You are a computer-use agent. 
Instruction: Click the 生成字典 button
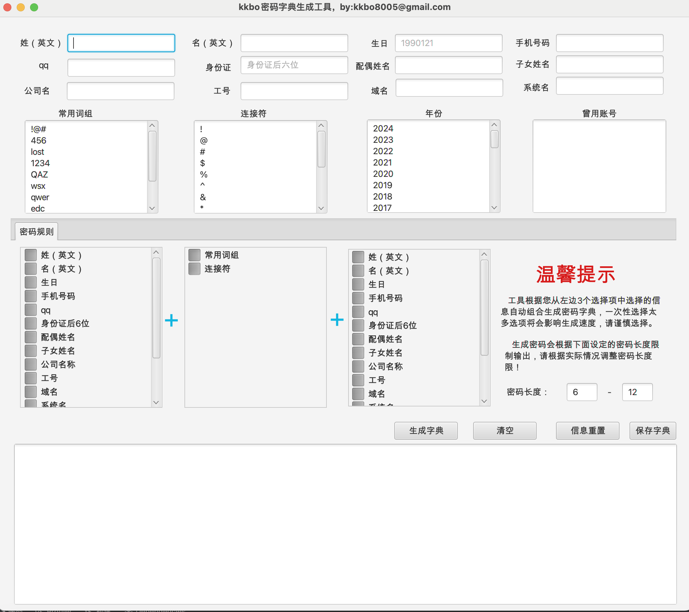tap(426, 430)
